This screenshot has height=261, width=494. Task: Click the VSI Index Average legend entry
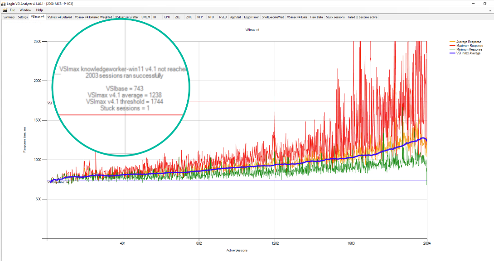click(468, 53)
